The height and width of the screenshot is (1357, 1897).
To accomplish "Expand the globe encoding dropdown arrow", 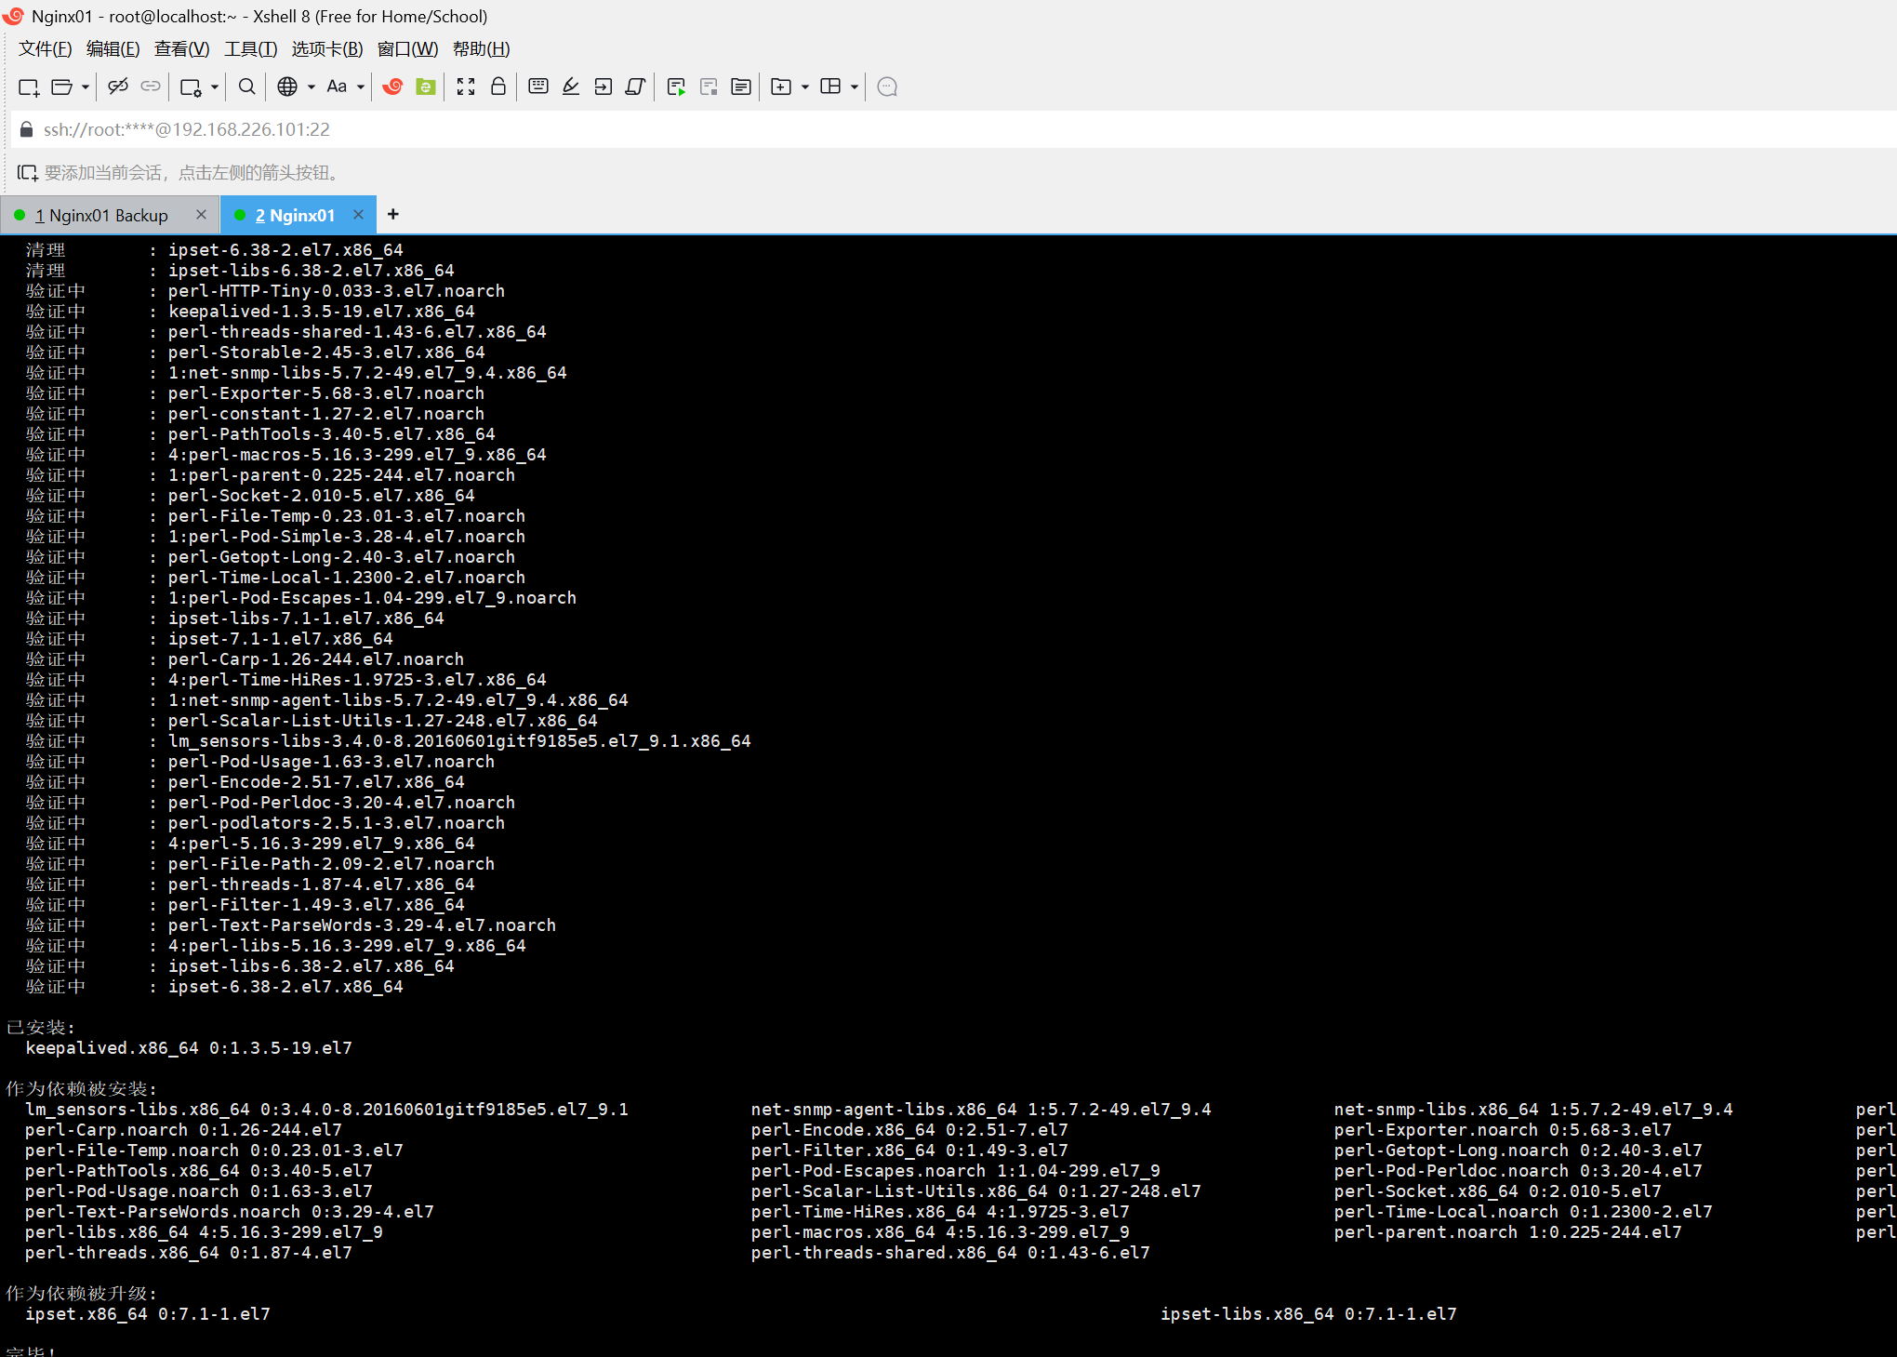I will point(311,86).
